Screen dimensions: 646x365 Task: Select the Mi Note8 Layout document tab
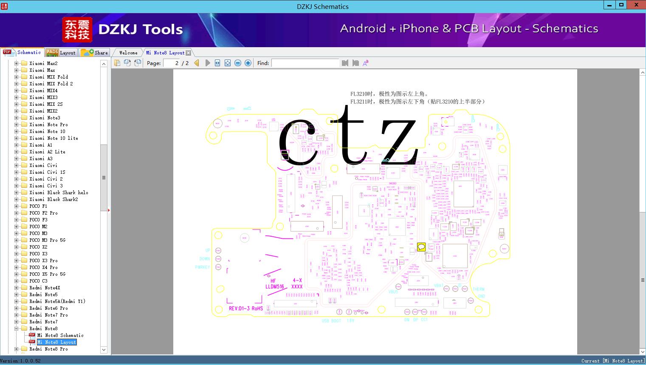click(x=165, y=53)
